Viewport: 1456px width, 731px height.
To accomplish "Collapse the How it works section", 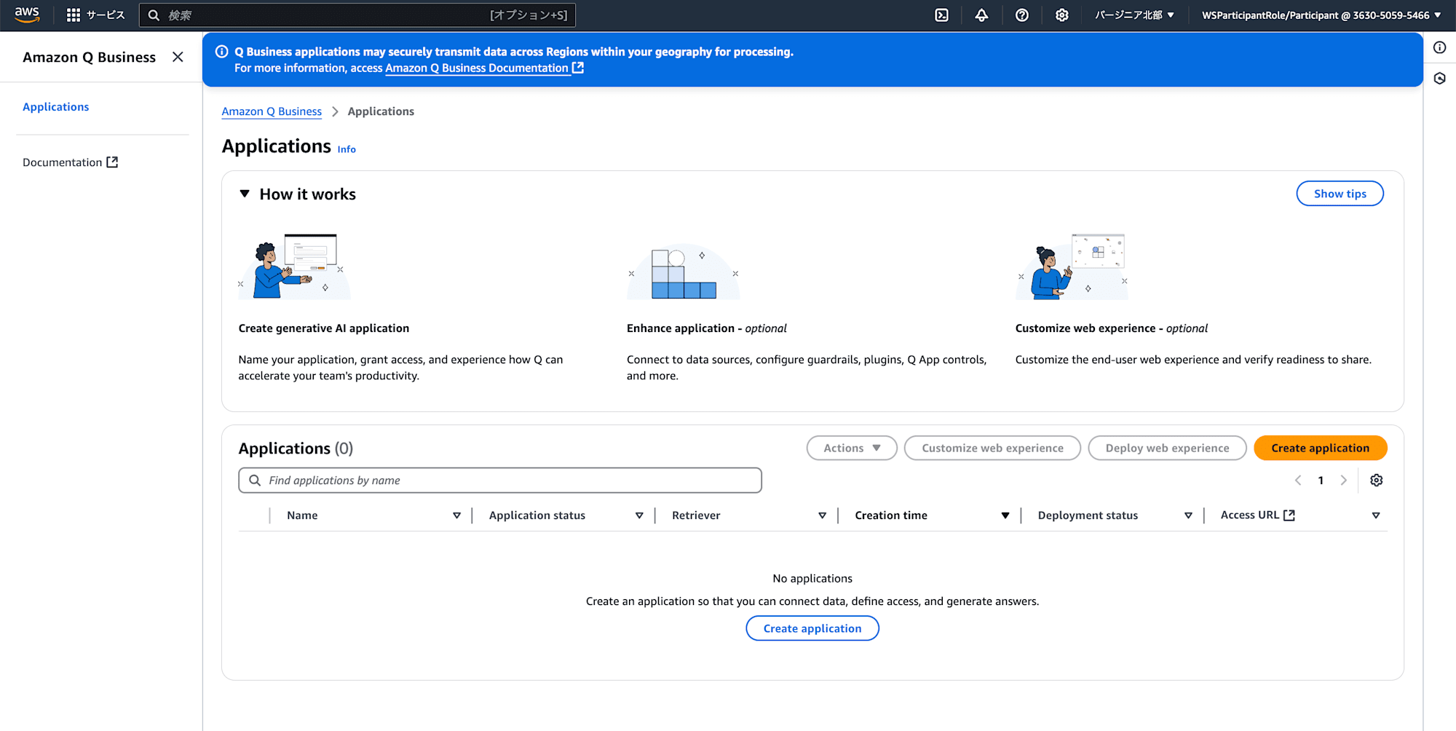I will (x=245, y=194).
